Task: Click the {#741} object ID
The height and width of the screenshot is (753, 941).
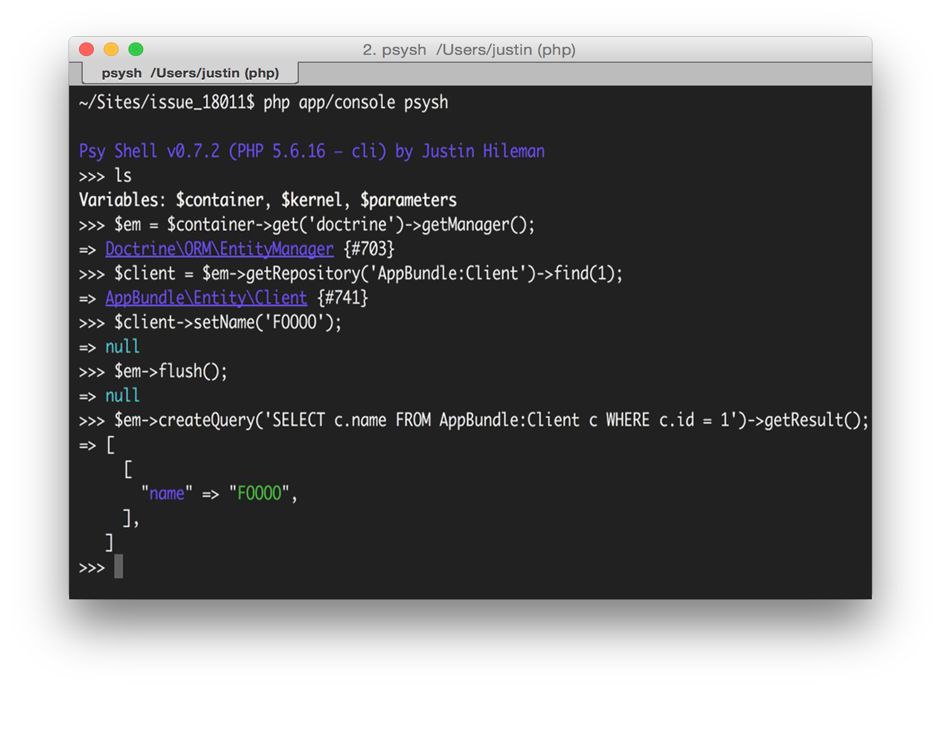Action: (343, 298)
